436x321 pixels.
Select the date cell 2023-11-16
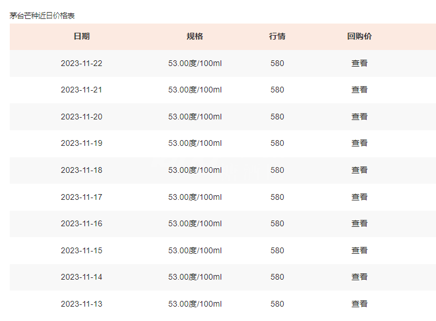click(x=82, y=223)
